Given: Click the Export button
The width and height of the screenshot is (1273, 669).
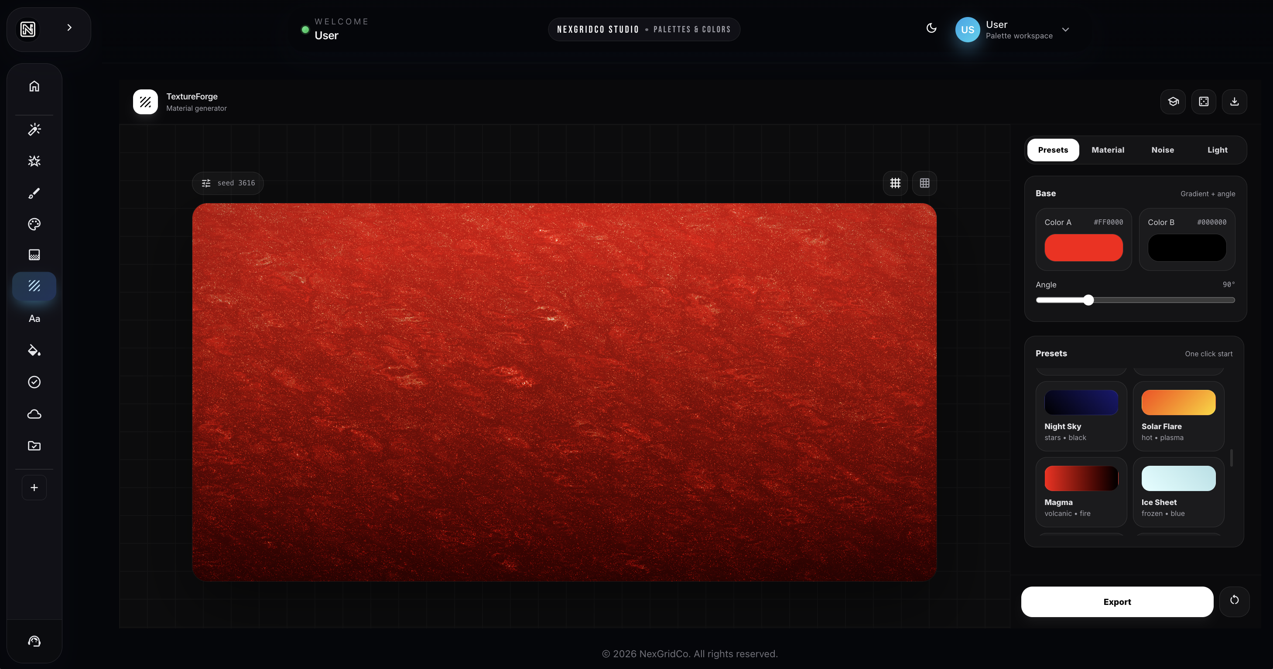Looking at the screenshot, I should 1117,602.
